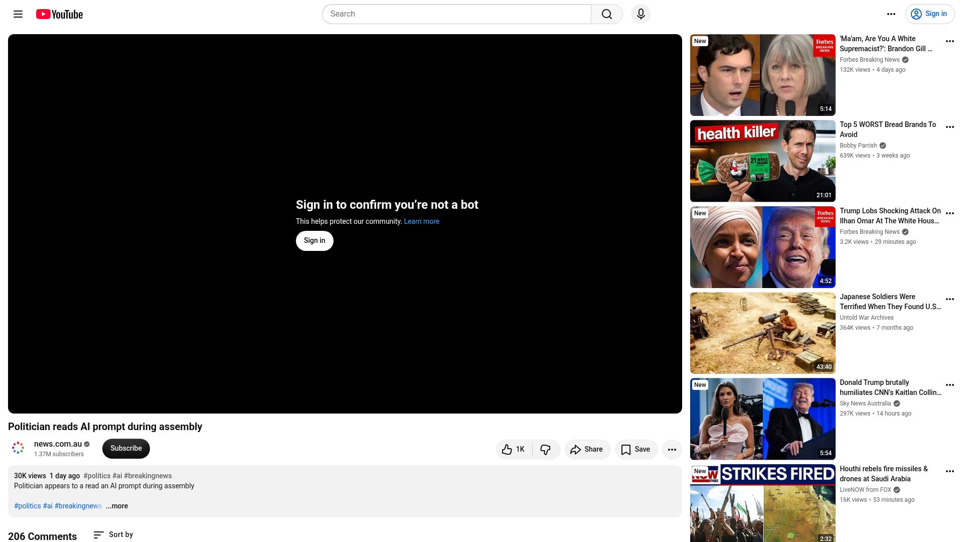Start voice search with microphone icon

click(x=641, y=14)
